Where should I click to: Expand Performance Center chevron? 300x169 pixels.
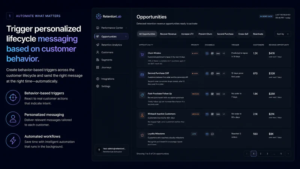(x=126, y=28)
